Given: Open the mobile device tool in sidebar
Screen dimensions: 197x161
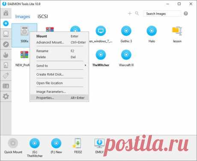Looking at the screenshot, I should pyautogui.click(x=6, y=65).
